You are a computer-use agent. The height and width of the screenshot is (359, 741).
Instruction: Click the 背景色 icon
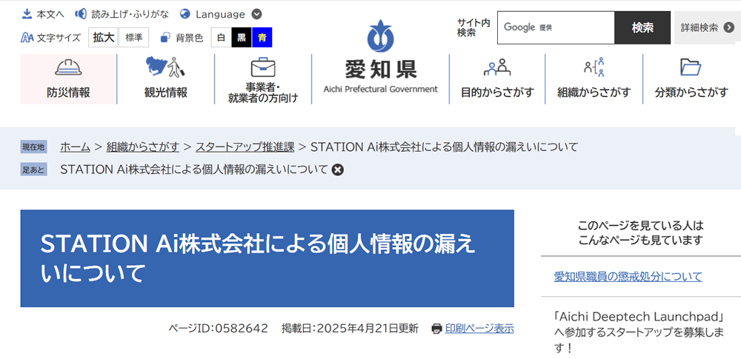click(x=165, y=37)
